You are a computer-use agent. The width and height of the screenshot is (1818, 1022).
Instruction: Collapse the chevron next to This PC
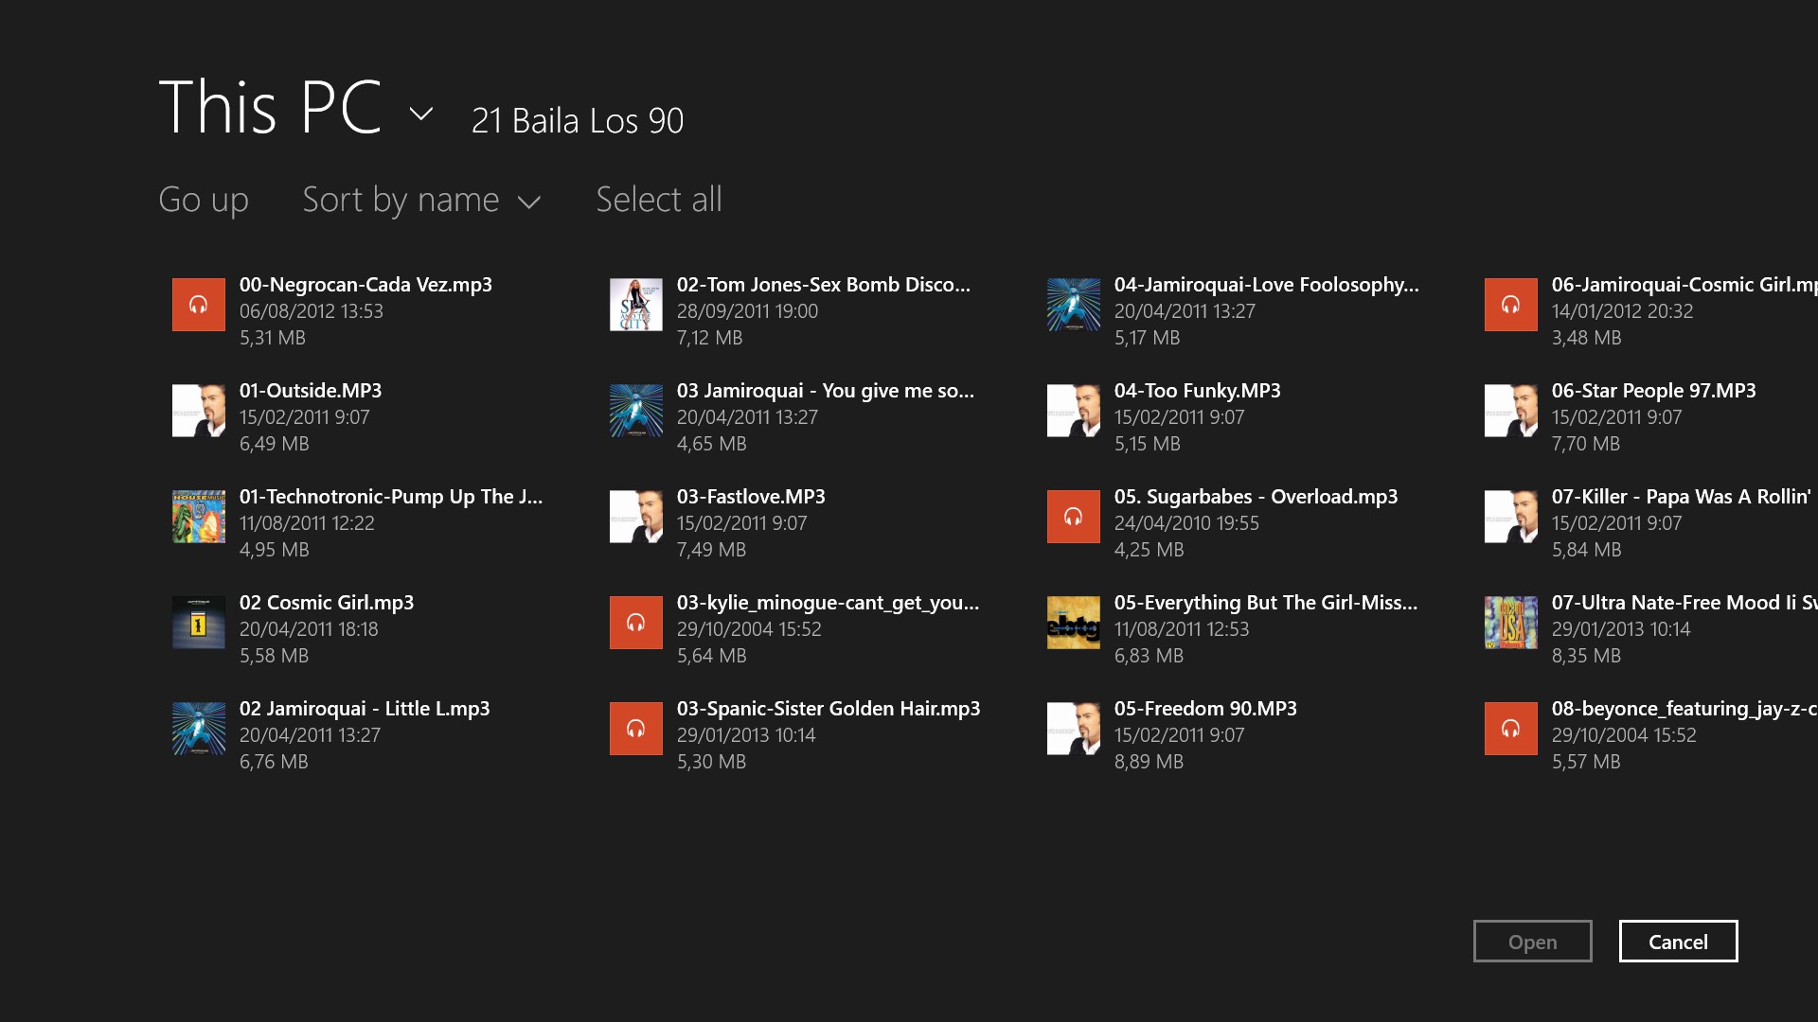pos(419,114)
